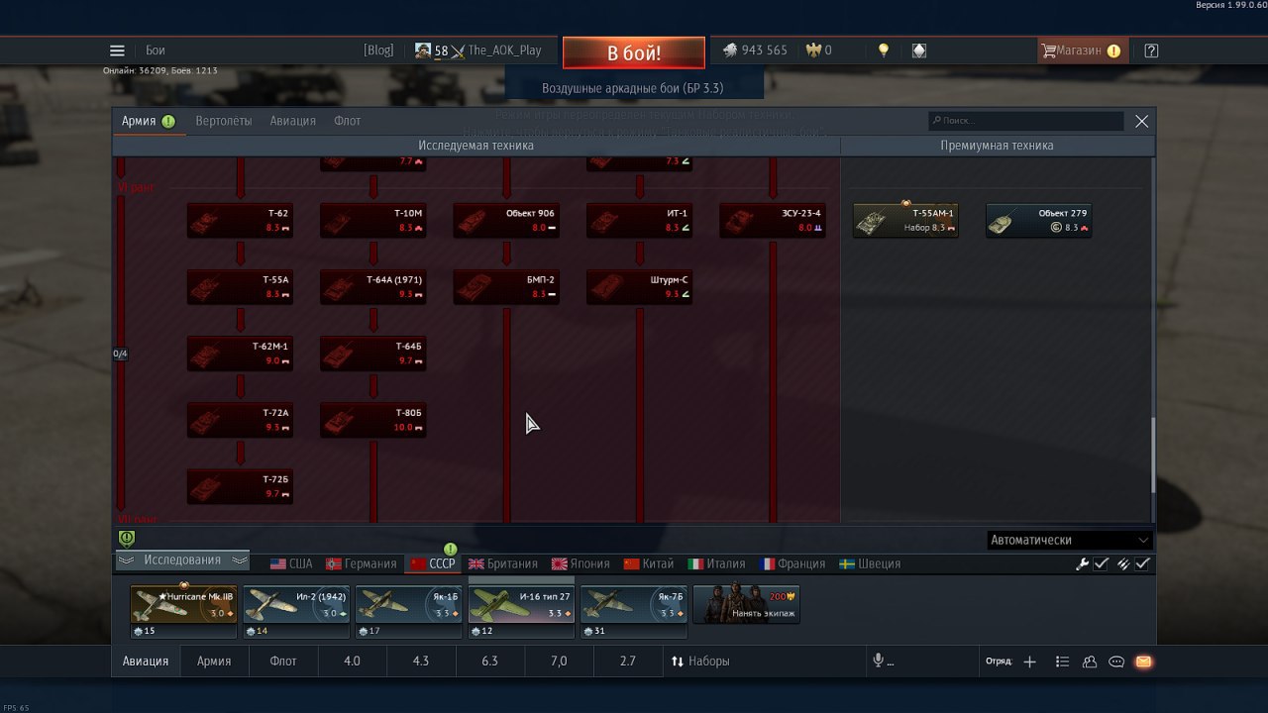This screenshot has height=713, width=1268.
Task: Open the list icon beside squad plus
Action: [x=1062, y=662]
